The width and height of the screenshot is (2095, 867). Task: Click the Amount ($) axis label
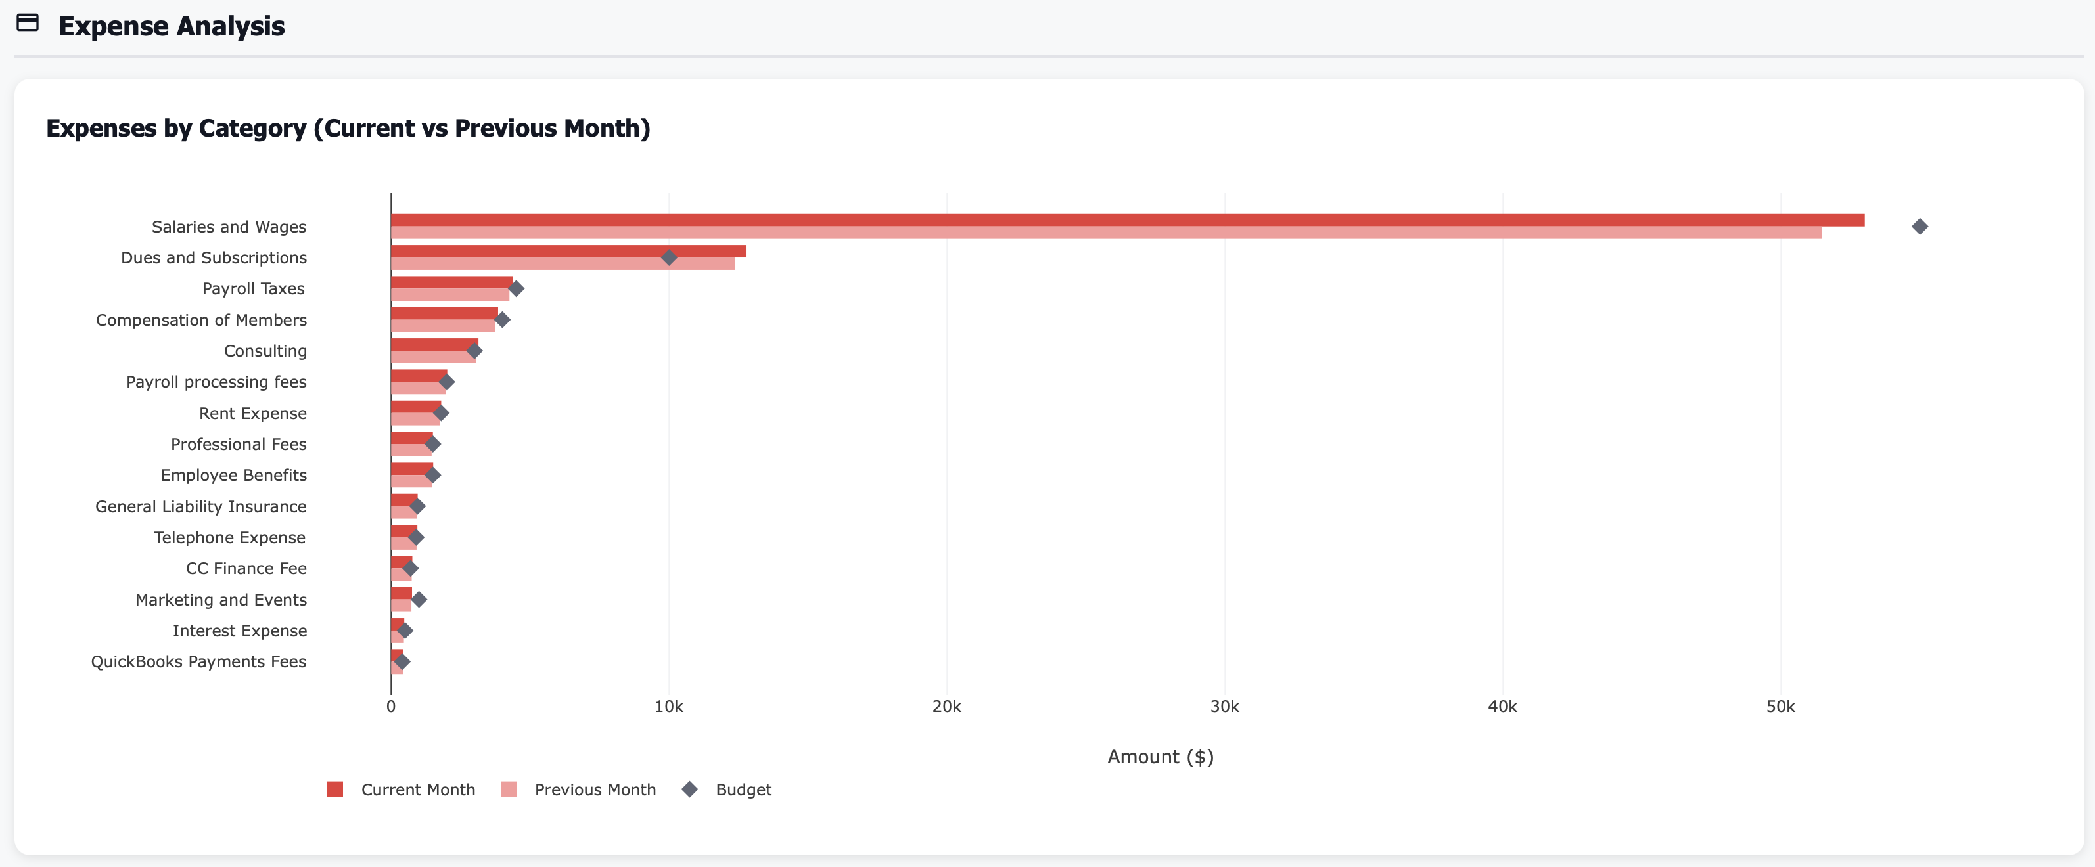click(1160, 757)
